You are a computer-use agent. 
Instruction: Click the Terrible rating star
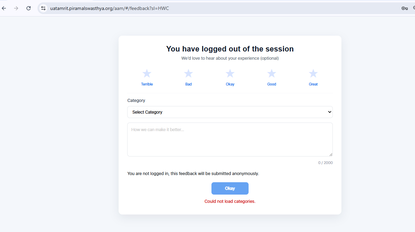coord(147,73)
